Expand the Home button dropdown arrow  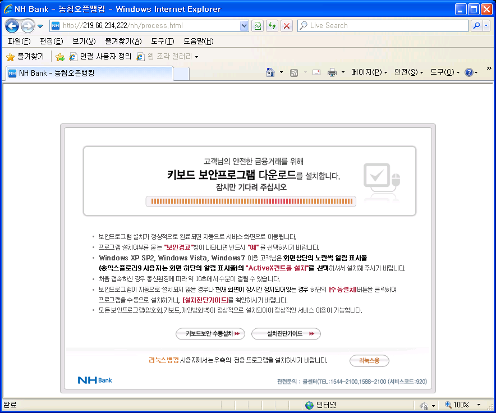(x=281, y=72)
